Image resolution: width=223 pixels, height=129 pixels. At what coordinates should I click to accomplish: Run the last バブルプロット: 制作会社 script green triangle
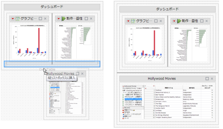tap(123, 105)
